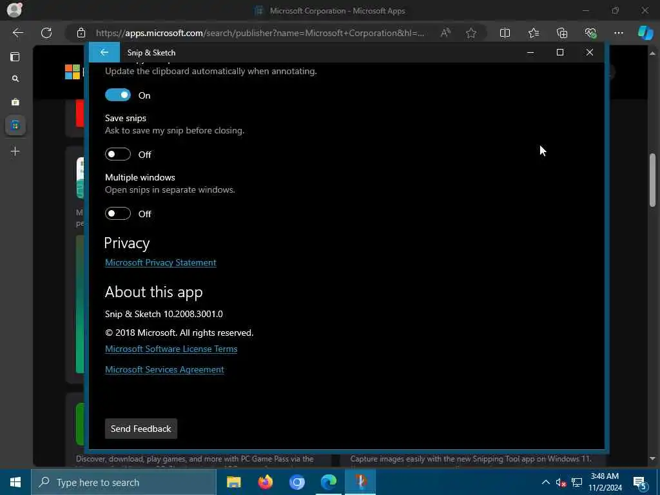The height and width of the screenshot is (495, 660).
Task: Click the page scrollbar down arrow
Action: point(652,459)
